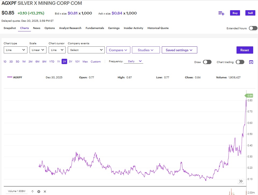The width and height of the screenshot is (258, 195).
Task: Open Scale Linear dropdown
Action: click(38, 50)
